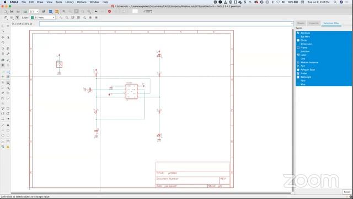Open the yellow warning Errors icon
353x199 pixels.
point(8,147)
